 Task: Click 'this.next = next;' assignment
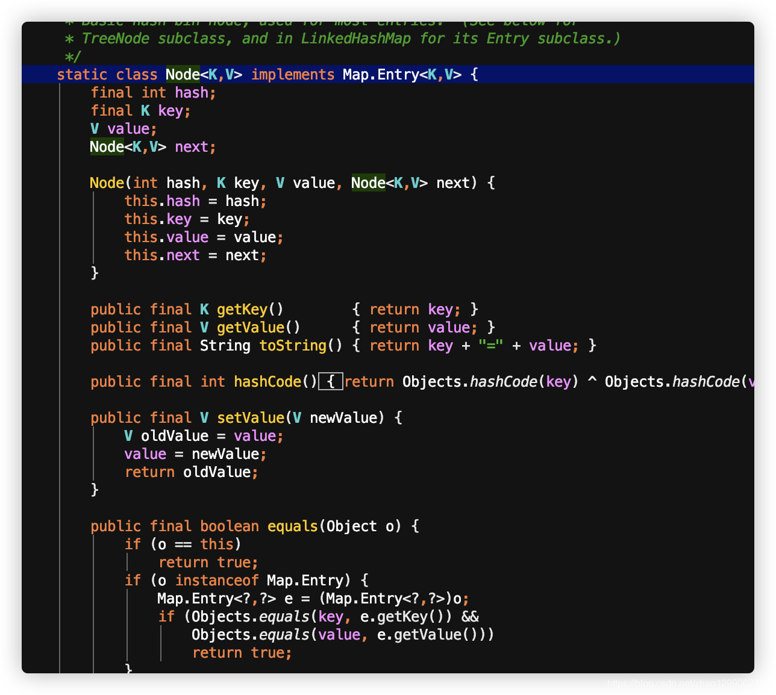pyautogui.click(x=195, y=255)
